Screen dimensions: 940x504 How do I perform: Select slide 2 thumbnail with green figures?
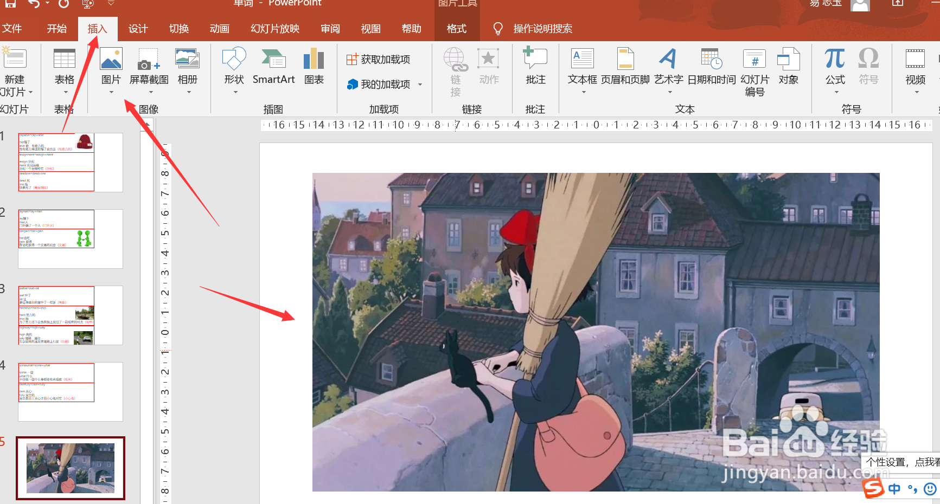[71, 239]
